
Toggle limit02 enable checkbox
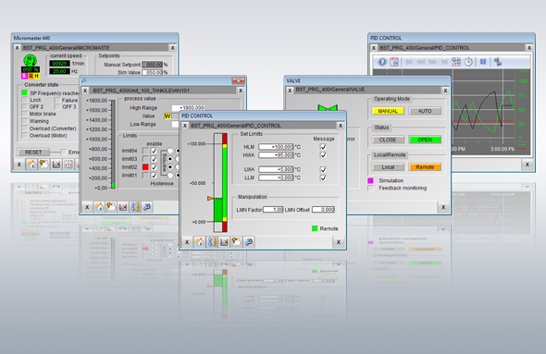(x=154, y=167)
